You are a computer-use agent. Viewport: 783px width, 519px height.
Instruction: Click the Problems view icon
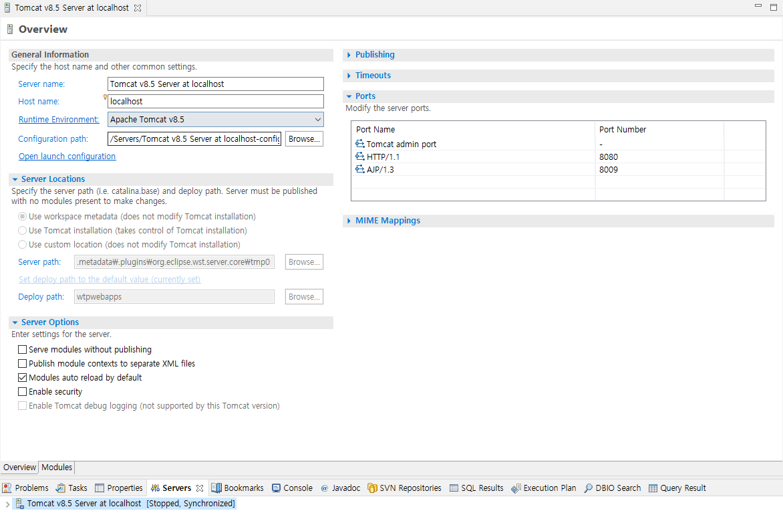7,488
